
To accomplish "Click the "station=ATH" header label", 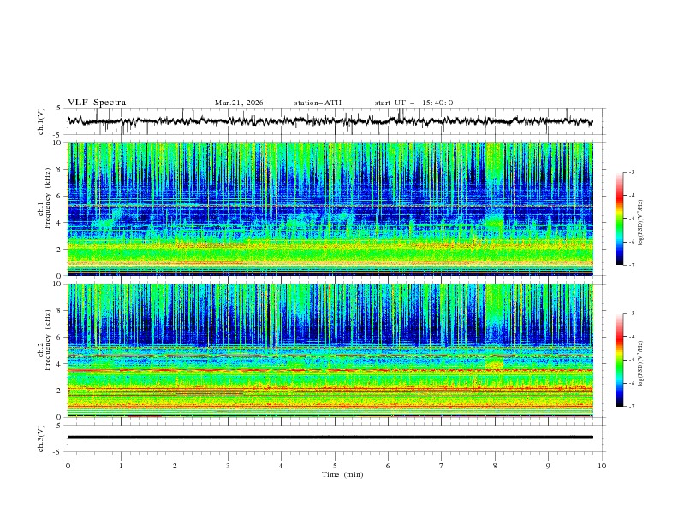I will click(x=318, y=103).
